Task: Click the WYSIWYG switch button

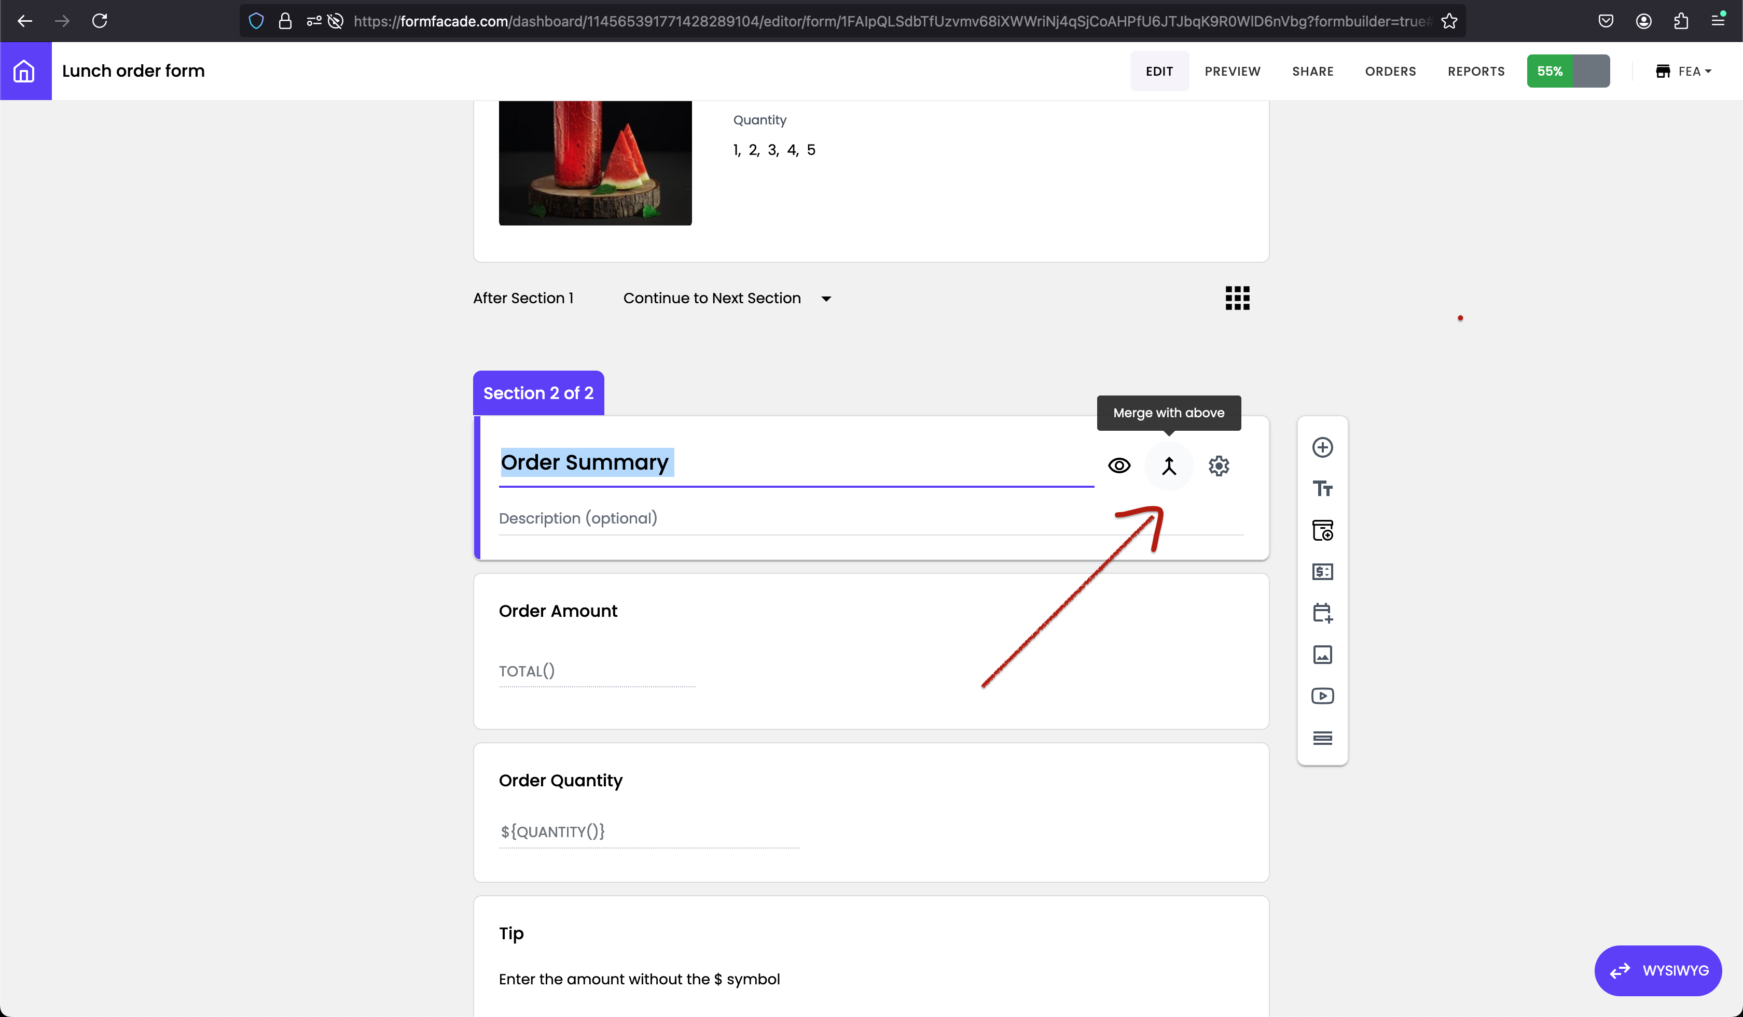Action: click(1657, 971)
